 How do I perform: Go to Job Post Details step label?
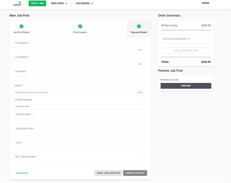pos(21,32)
